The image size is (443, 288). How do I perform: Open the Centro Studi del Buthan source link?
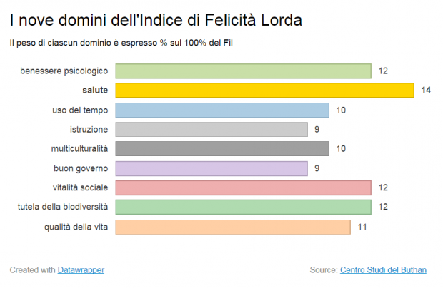383,269
